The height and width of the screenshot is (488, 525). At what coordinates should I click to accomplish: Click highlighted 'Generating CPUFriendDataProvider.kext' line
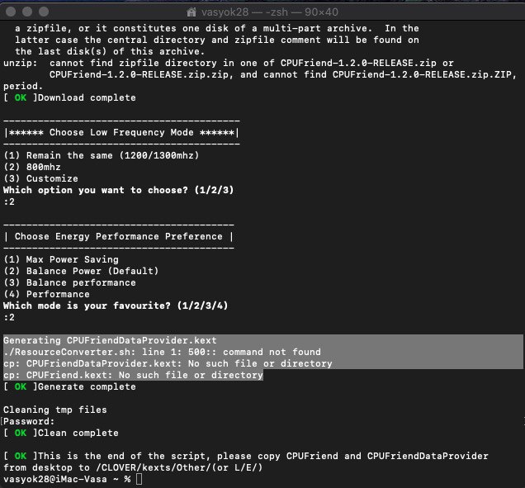pyautogui.click(x=110, y=340)
